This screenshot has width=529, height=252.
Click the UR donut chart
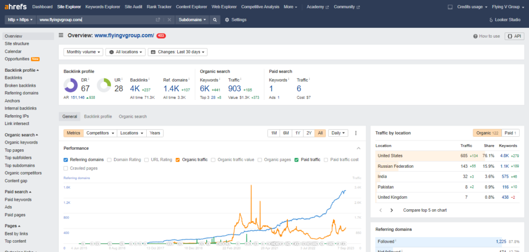[x=104, y=85]
